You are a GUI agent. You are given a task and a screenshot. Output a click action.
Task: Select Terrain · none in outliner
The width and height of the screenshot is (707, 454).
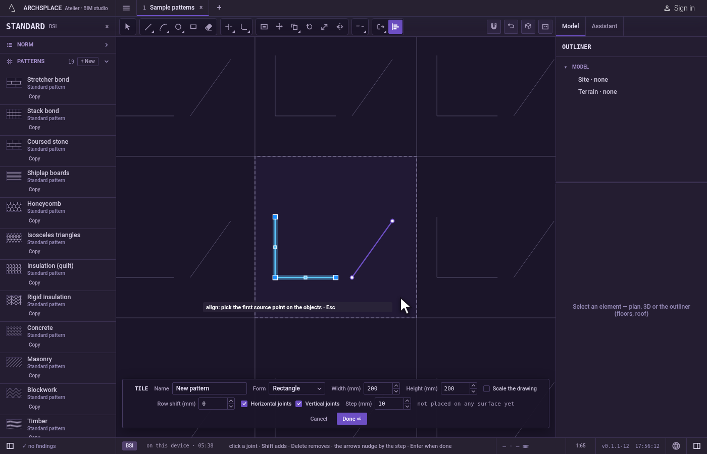(597, 92)
